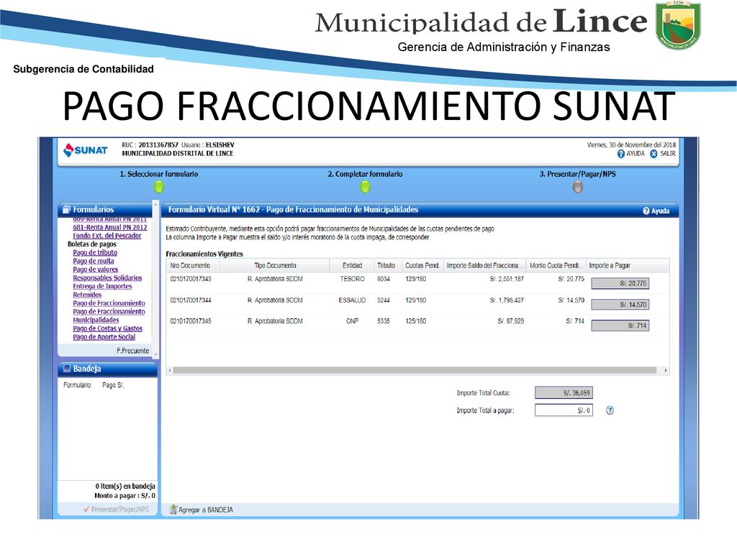Click the Monto Cuota Pendi... column header

coord(556,266)
